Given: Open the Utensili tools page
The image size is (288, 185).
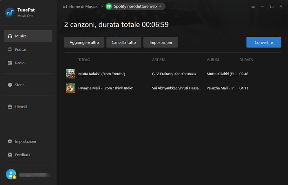Looking at the screenshot, I should click(x=28, y=107).
